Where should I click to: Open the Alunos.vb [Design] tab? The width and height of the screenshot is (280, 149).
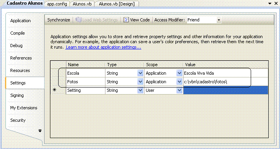pos(117,4)
